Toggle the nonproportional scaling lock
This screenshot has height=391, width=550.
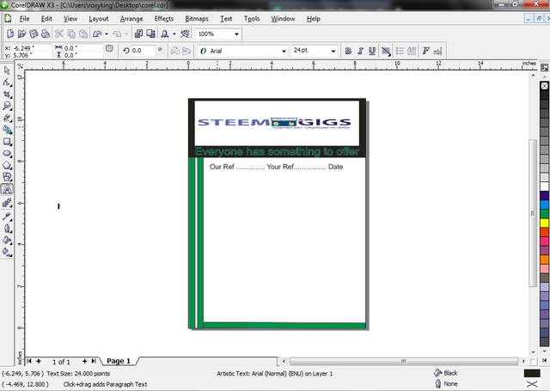pos(109,48)
